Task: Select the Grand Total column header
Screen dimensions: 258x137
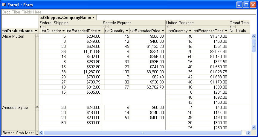Action: [x=239, y=23]
